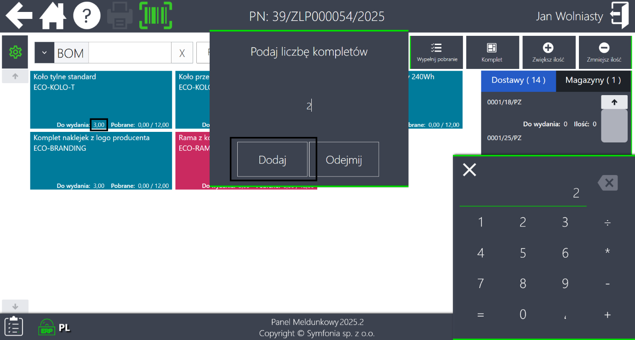
Task: Click the back arrow icon
Action: click(x=19, y=16)
